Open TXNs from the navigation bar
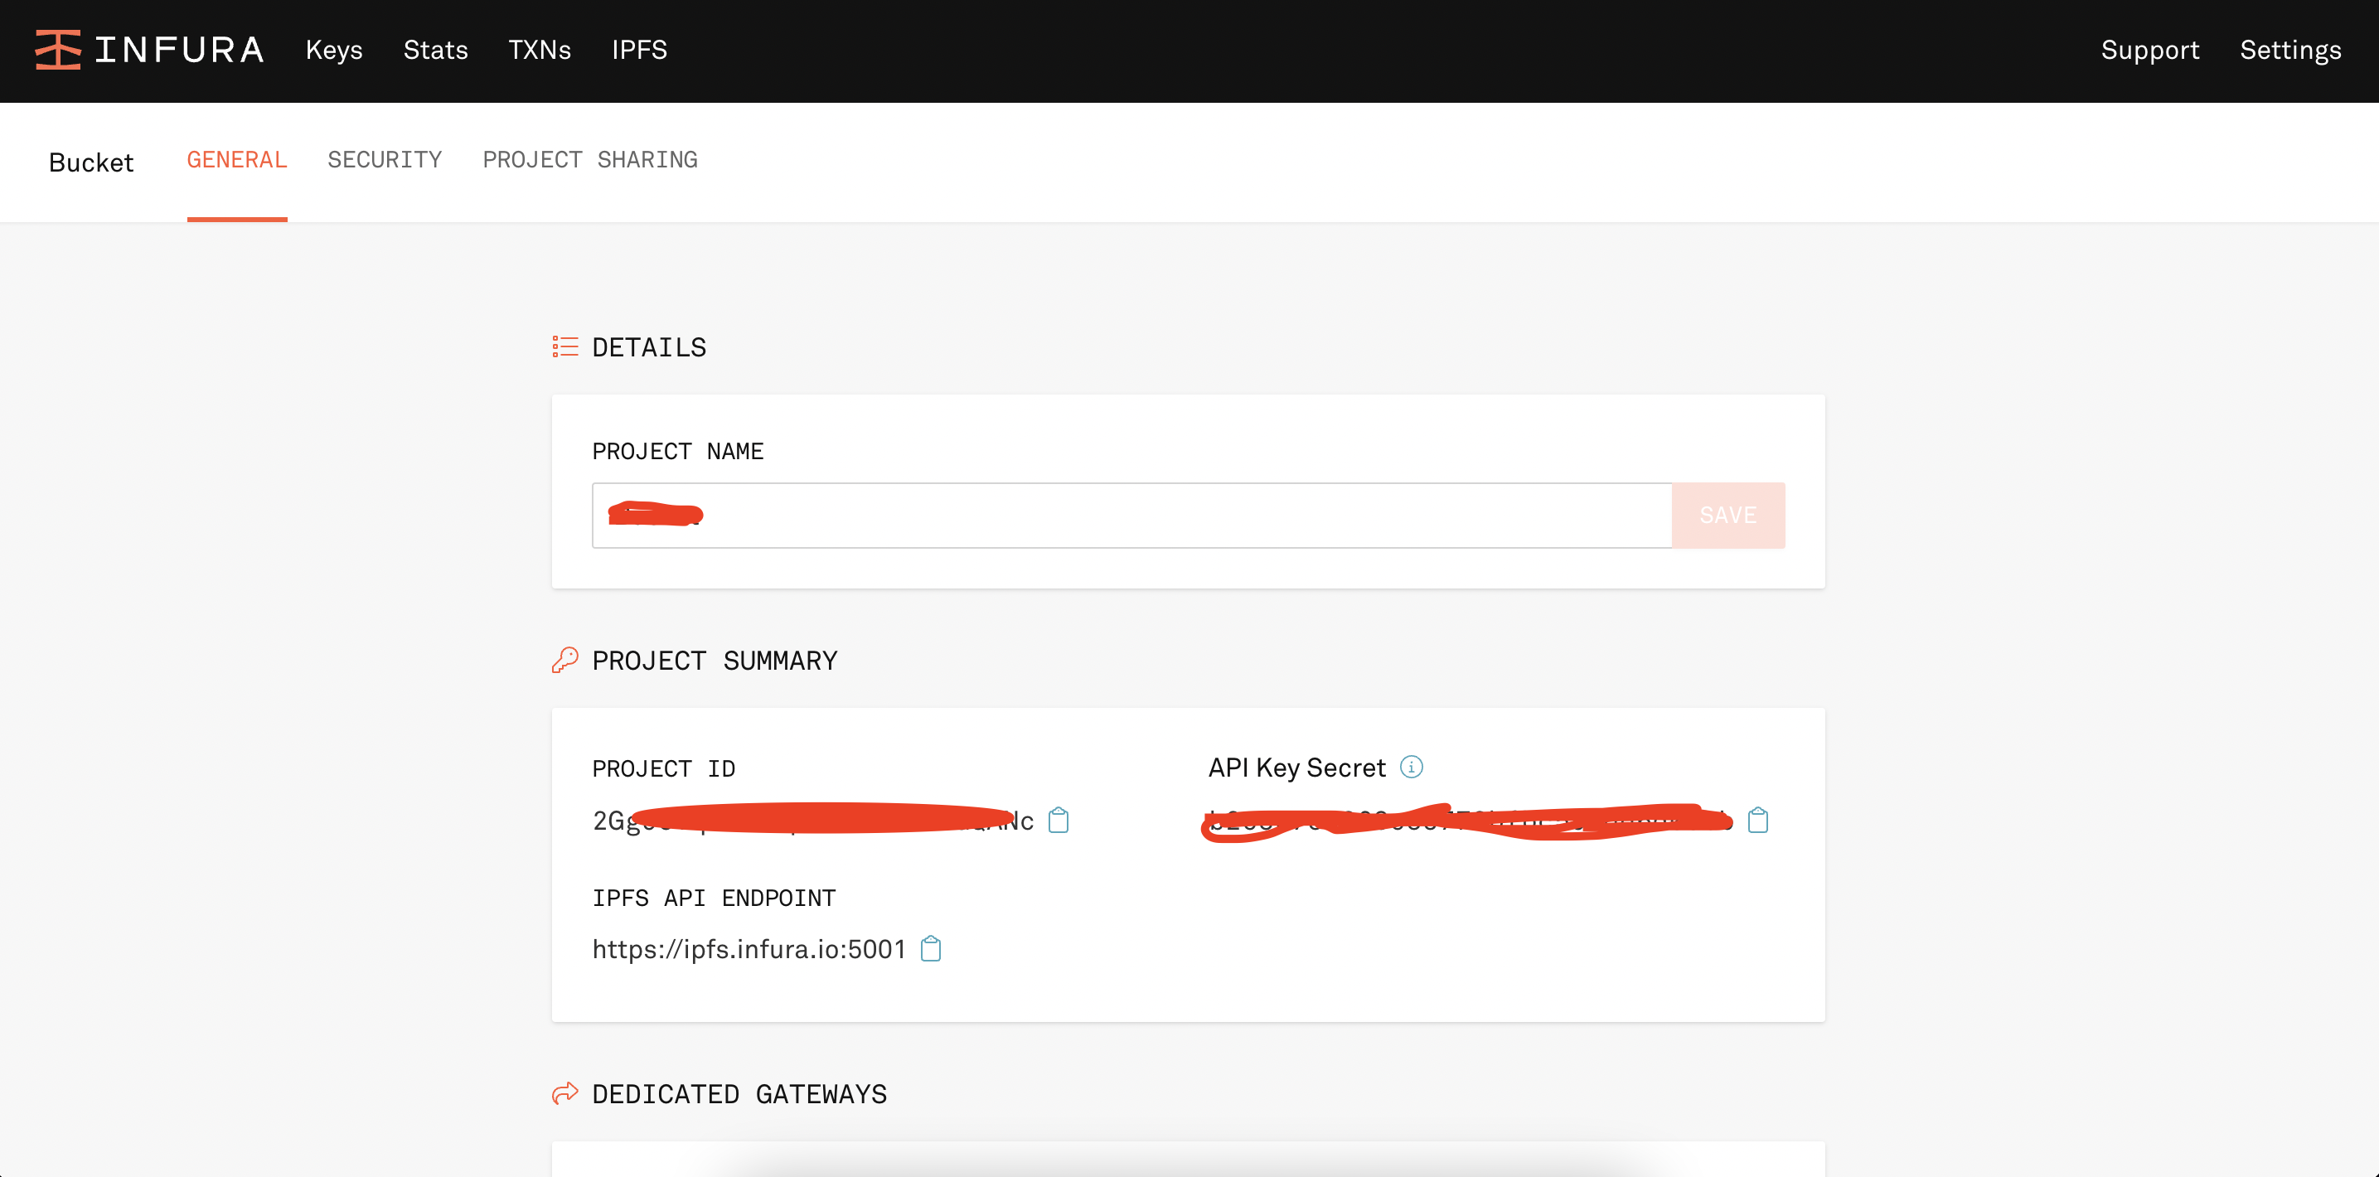This screenshot has width=2379, height=1177. [x=540, y=50]
